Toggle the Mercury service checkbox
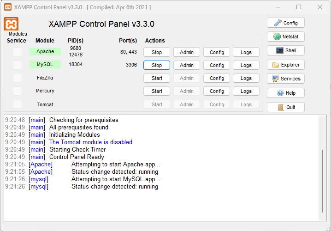The height and width of the screenshot is (232, 331). 17,91
